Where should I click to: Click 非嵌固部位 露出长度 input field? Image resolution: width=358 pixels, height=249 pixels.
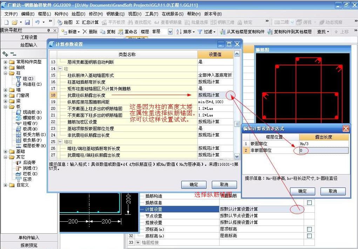pyautogui.click(x=324, y=150)
